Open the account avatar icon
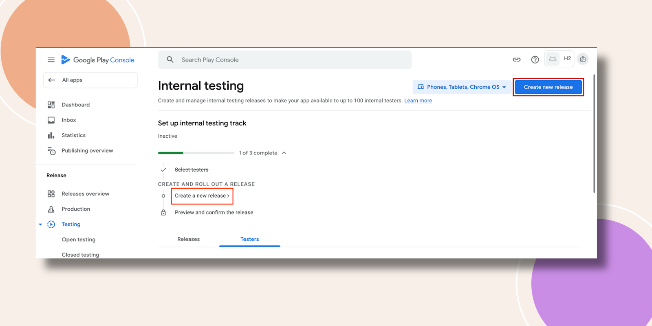The width and height of the screenshot is (652, 326). [x=583, y=59]
